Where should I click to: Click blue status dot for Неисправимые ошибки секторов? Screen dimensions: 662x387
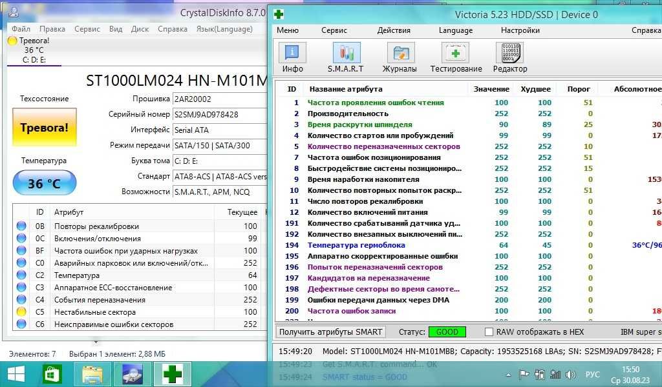tap(21, 324)
